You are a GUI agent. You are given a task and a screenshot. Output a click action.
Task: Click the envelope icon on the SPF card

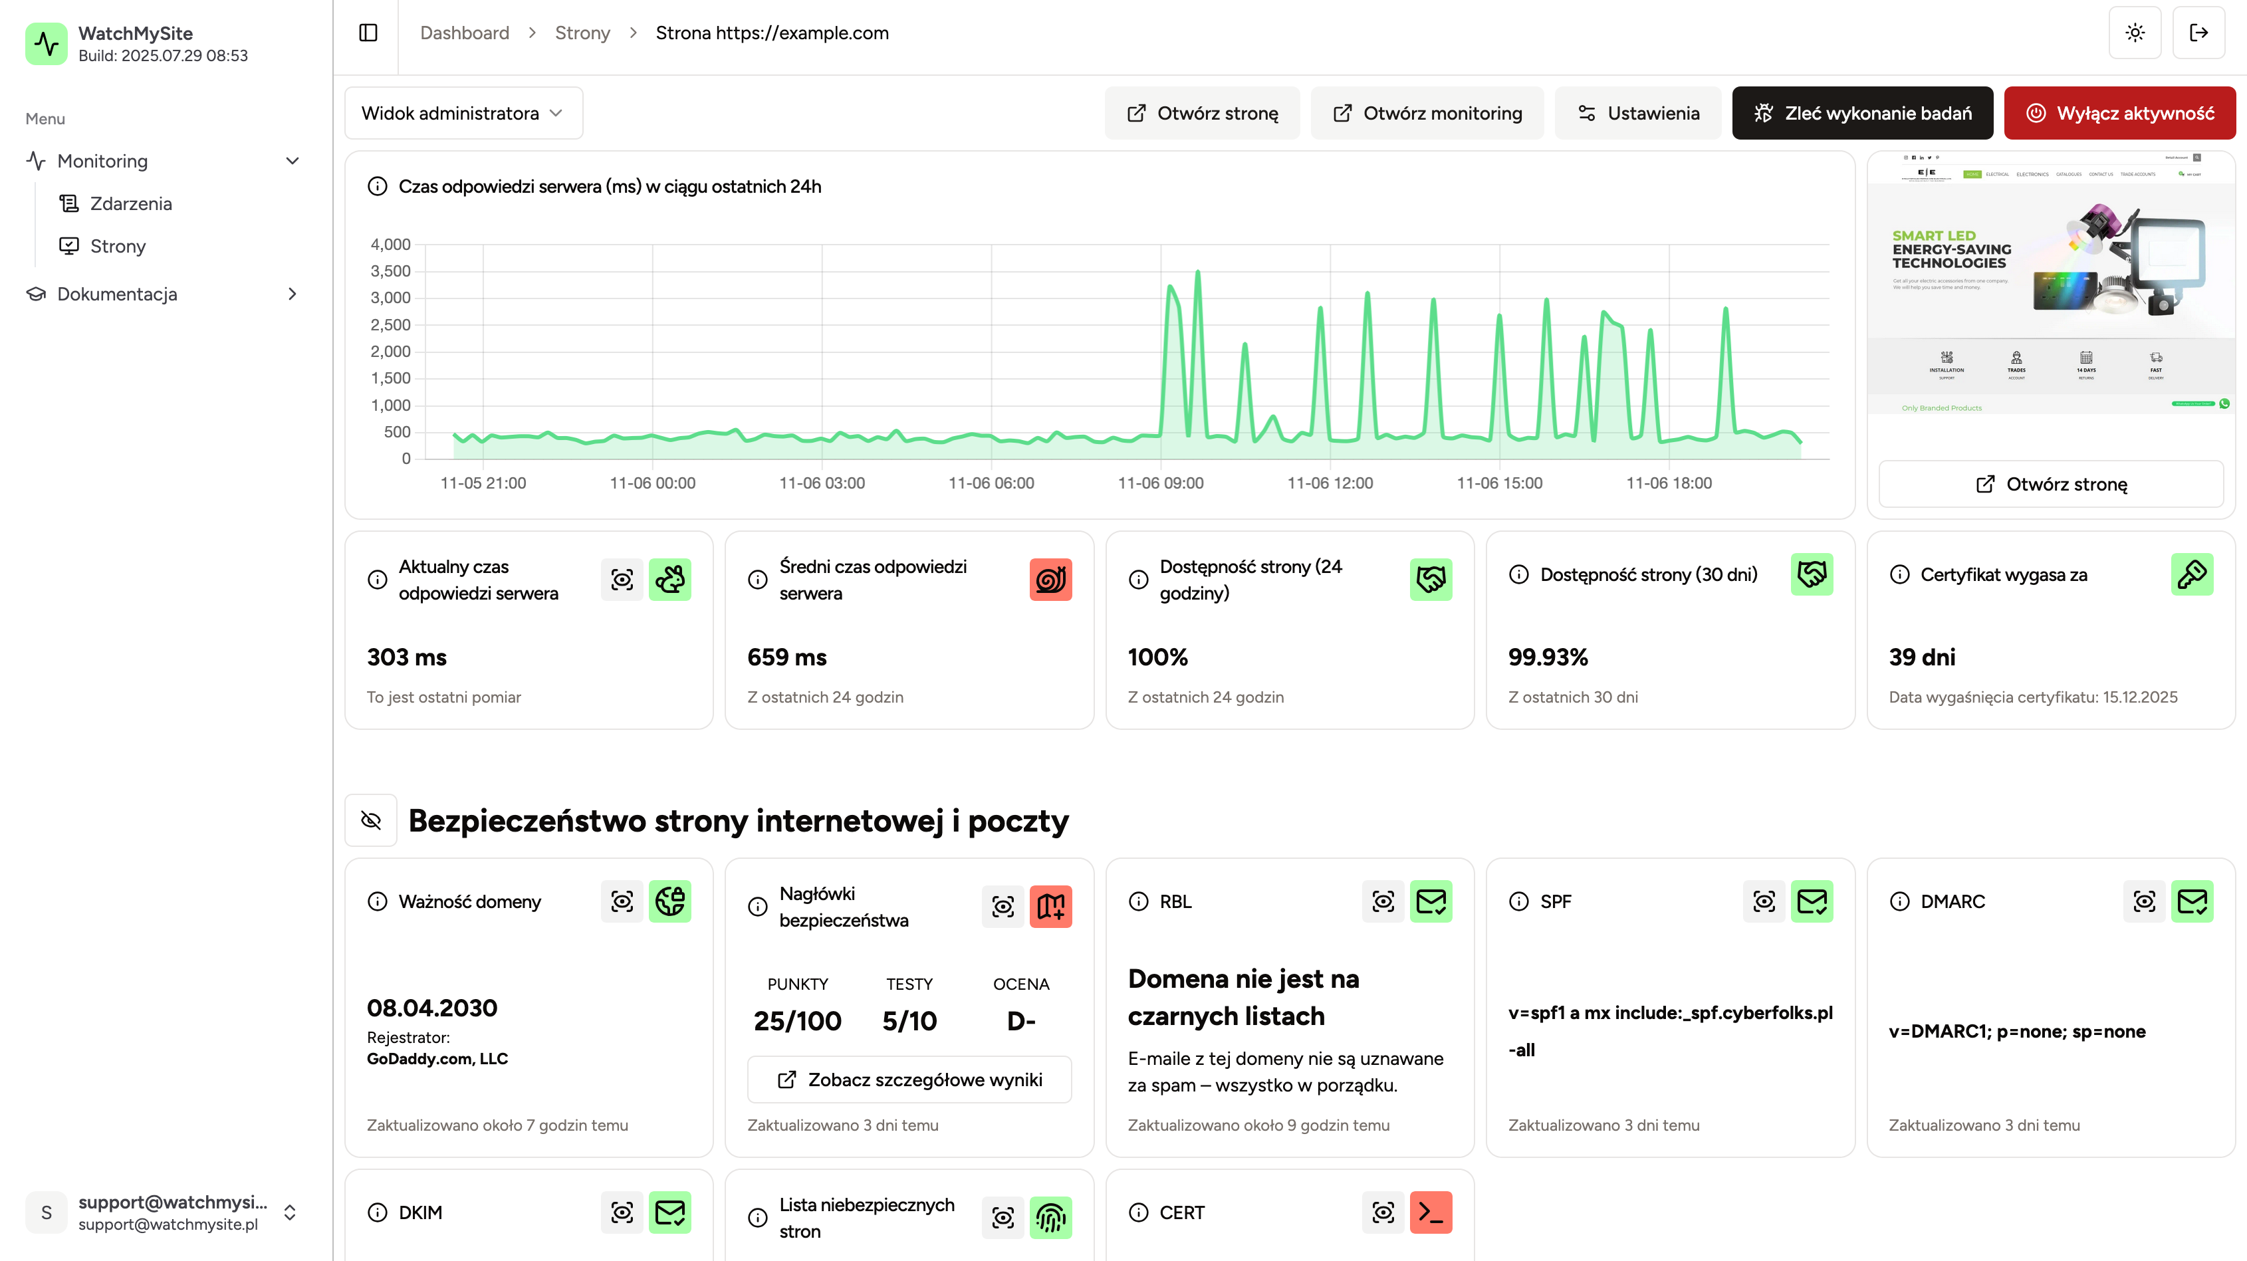1813,901
